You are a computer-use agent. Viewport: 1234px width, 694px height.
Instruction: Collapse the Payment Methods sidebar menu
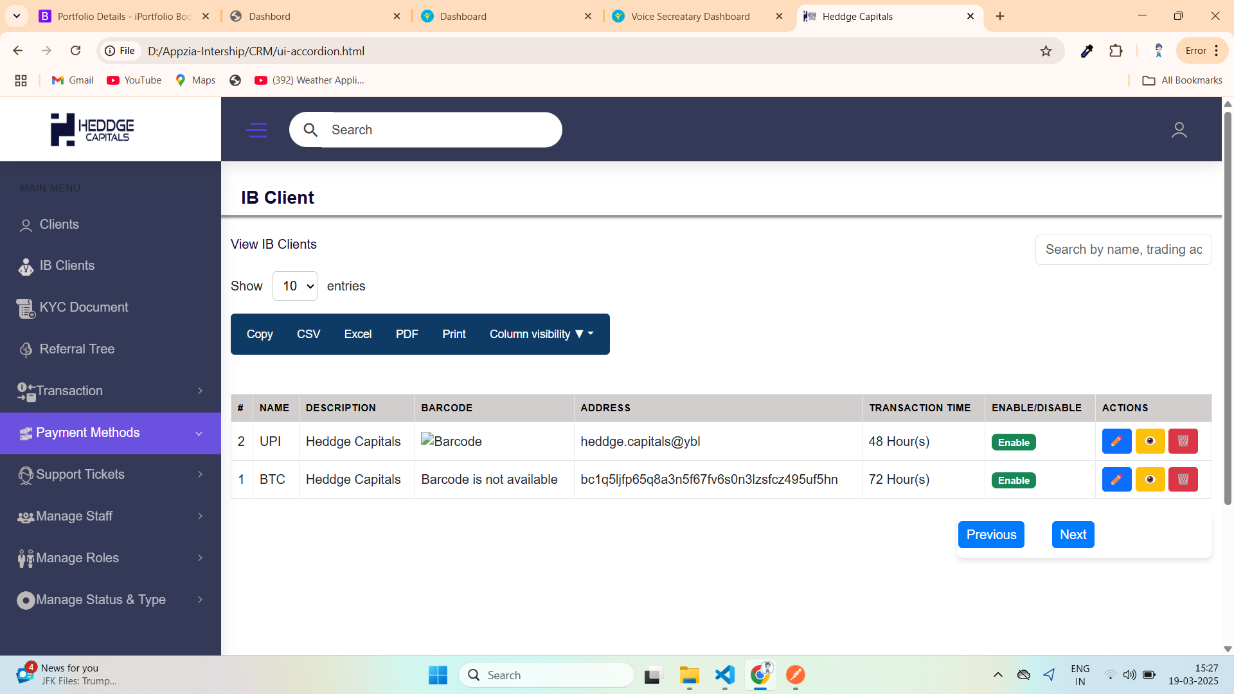(111, 433)
